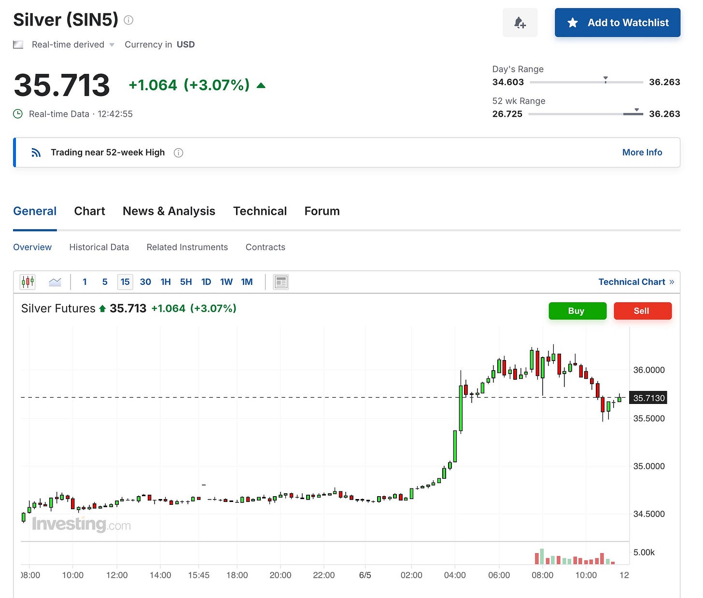Image resolution: width=703 pixels, height=598 pixels.
Task: Create a price alert with bell icon
Action: (x=520, y=23)
